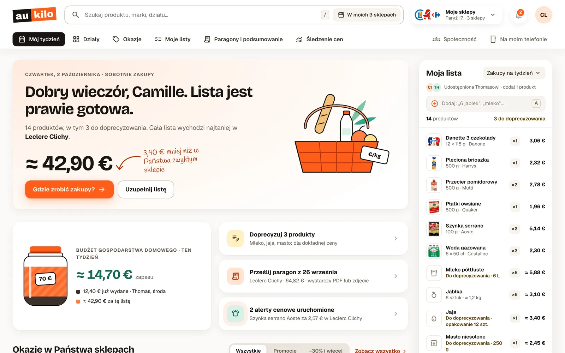Click the receipt upload icon
This screenshot has width=565, height=353.
tap(236, 276)
